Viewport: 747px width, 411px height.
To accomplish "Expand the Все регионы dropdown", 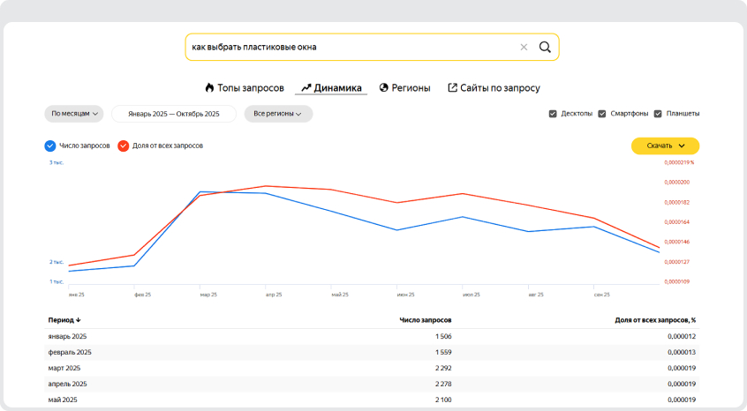I will (x=277, y=114).
